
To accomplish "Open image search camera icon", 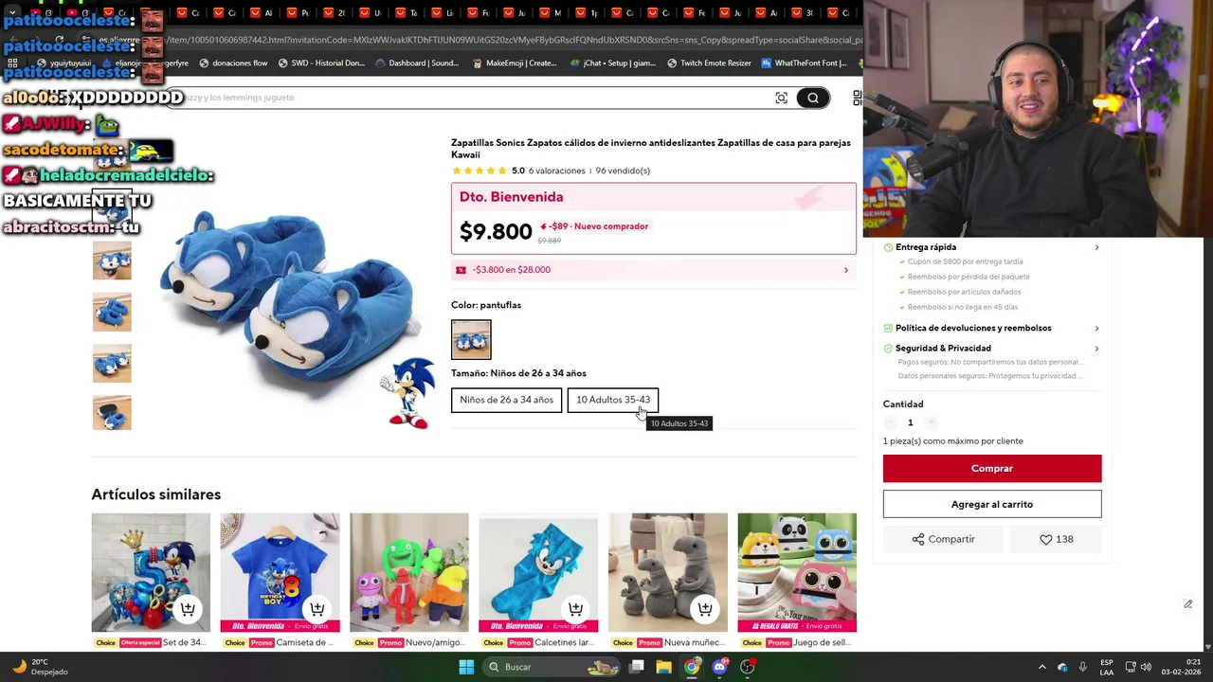I will pyautogui.click(x=781, y=98).
